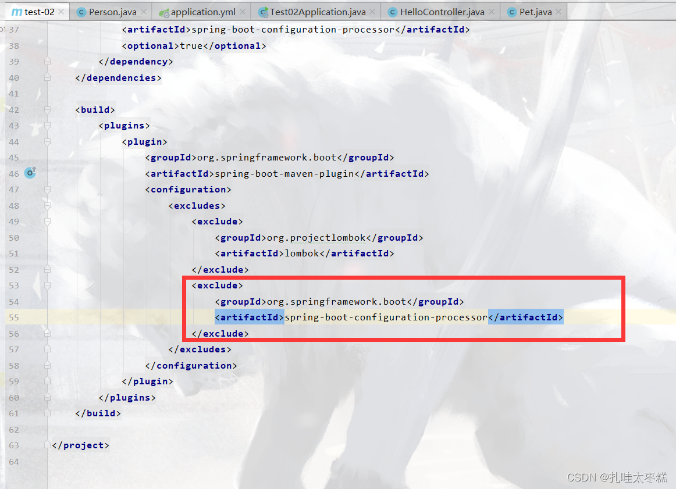
Task: Switch to the test-02 pom tab
Action: pos(36,12)
